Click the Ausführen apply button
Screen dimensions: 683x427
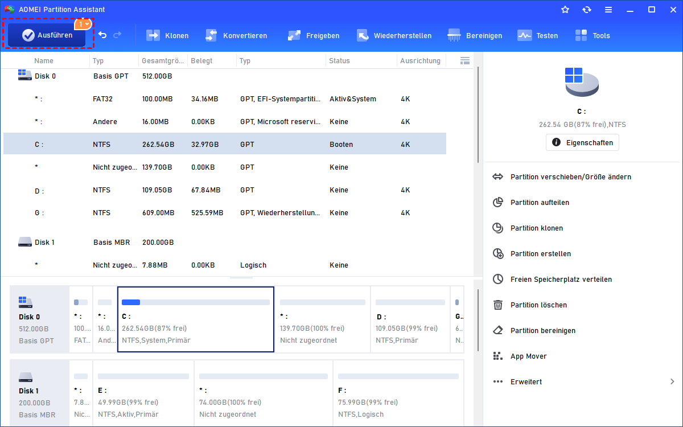point(48,35)
